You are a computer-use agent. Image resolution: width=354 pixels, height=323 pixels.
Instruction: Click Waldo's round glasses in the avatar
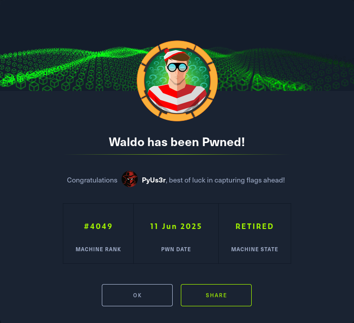(x=177, y=67)
